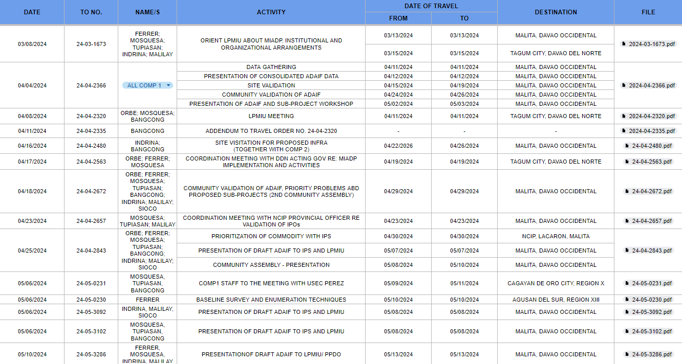The width and height of the screenshot is (682, 364).
Task: Open the 2024-04-2335.pdf file chip
Action: point(648,131)
